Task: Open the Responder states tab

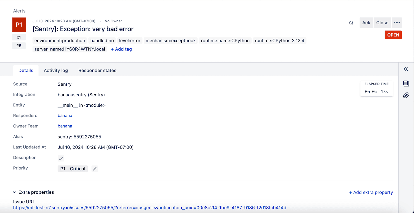Action: tap(97, 70)
